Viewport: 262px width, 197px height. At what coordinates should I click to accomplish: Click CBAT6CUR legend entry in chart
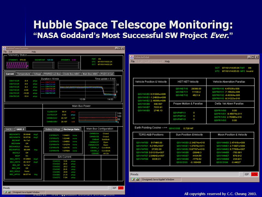[x=49, y=93]
